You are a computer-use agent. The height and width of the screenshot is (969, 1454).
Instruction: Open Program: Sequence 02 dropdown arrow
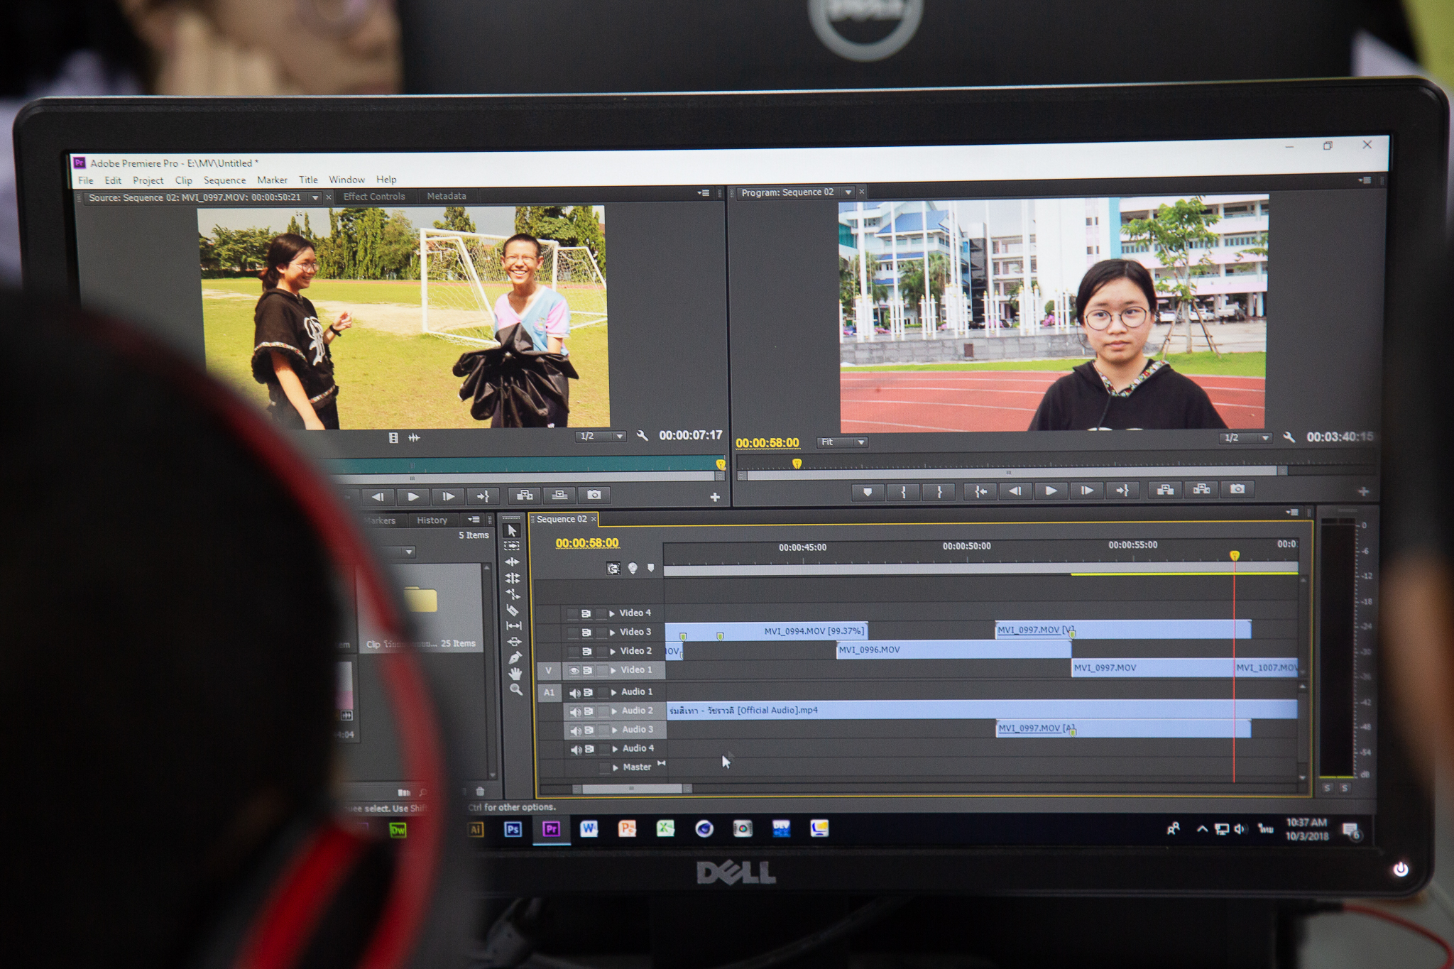[x=848, y=192]
